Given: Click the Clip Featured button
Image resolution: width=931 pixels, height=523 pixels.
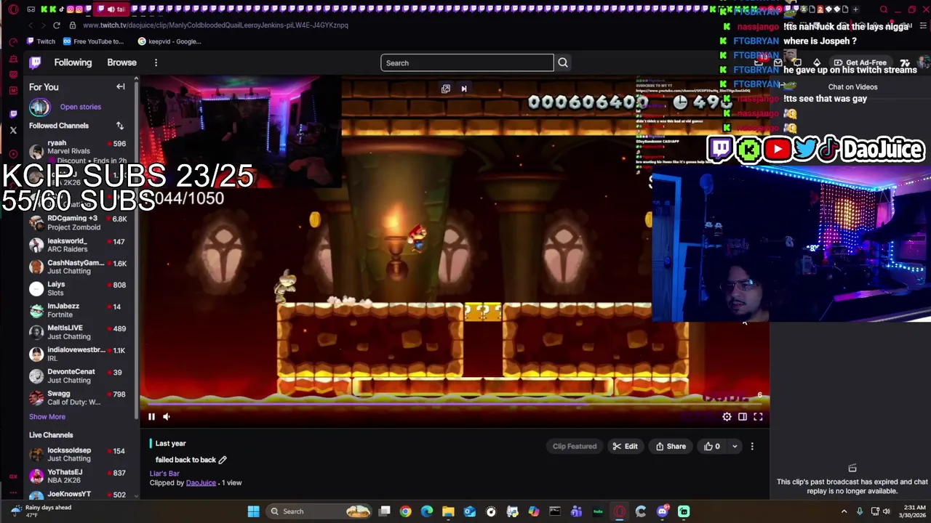Looking at the screenshot, I should [575, 446].
